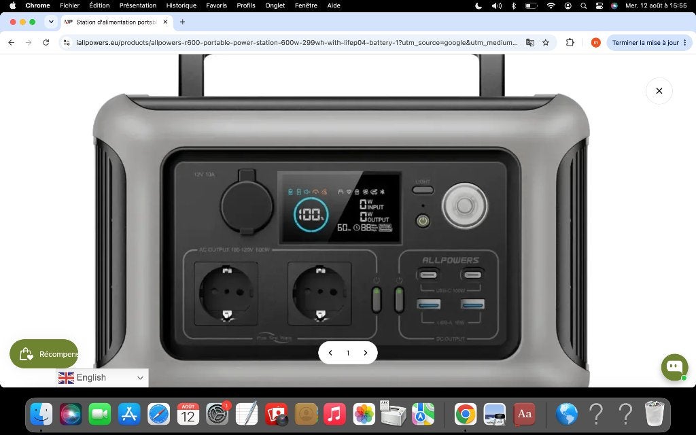The height and width of the screenshot is (435, 696).
Task: Open the Extensions puzzle icon
Action: click(x=570, y=43)
